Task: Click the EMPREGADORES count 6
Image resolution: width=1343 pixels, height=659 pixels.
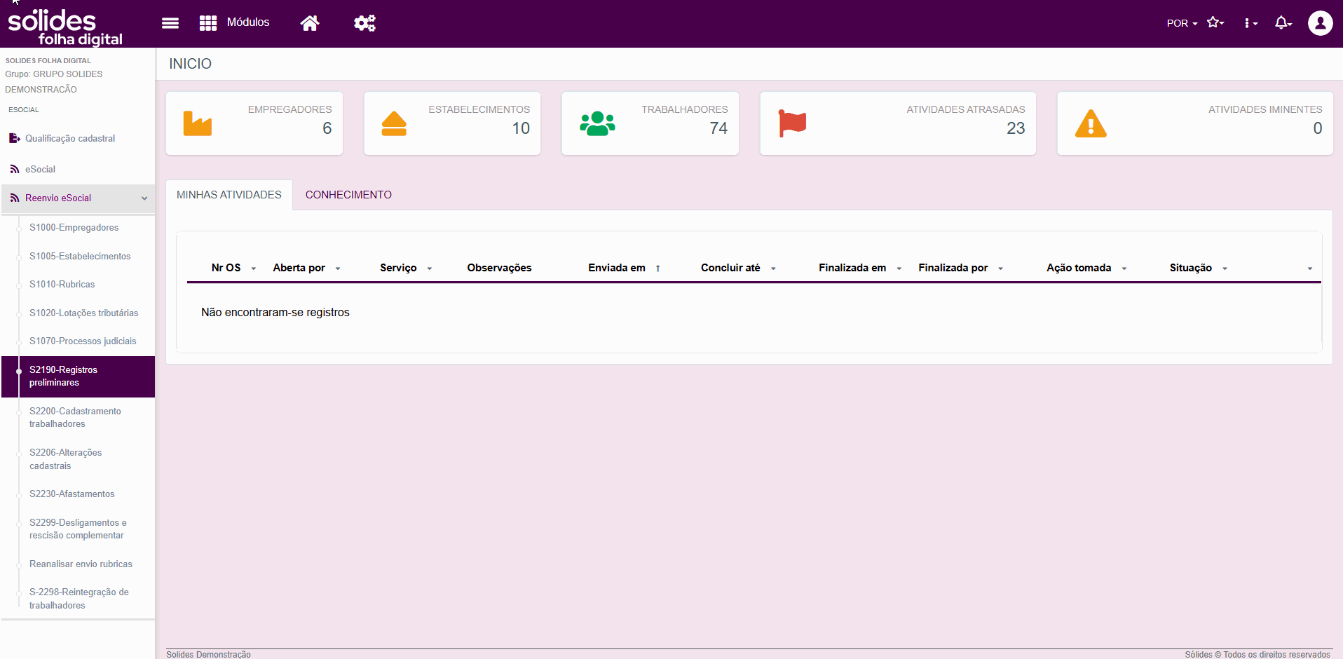Action: pyautogui.click(x=327, y=128)
